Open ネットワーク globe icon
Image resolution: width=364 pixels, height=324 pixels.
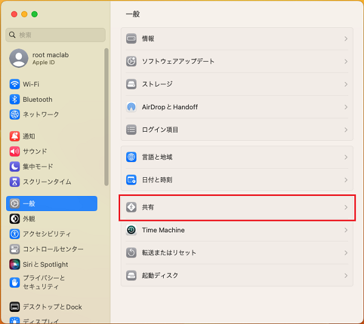[x=15, y=115]
